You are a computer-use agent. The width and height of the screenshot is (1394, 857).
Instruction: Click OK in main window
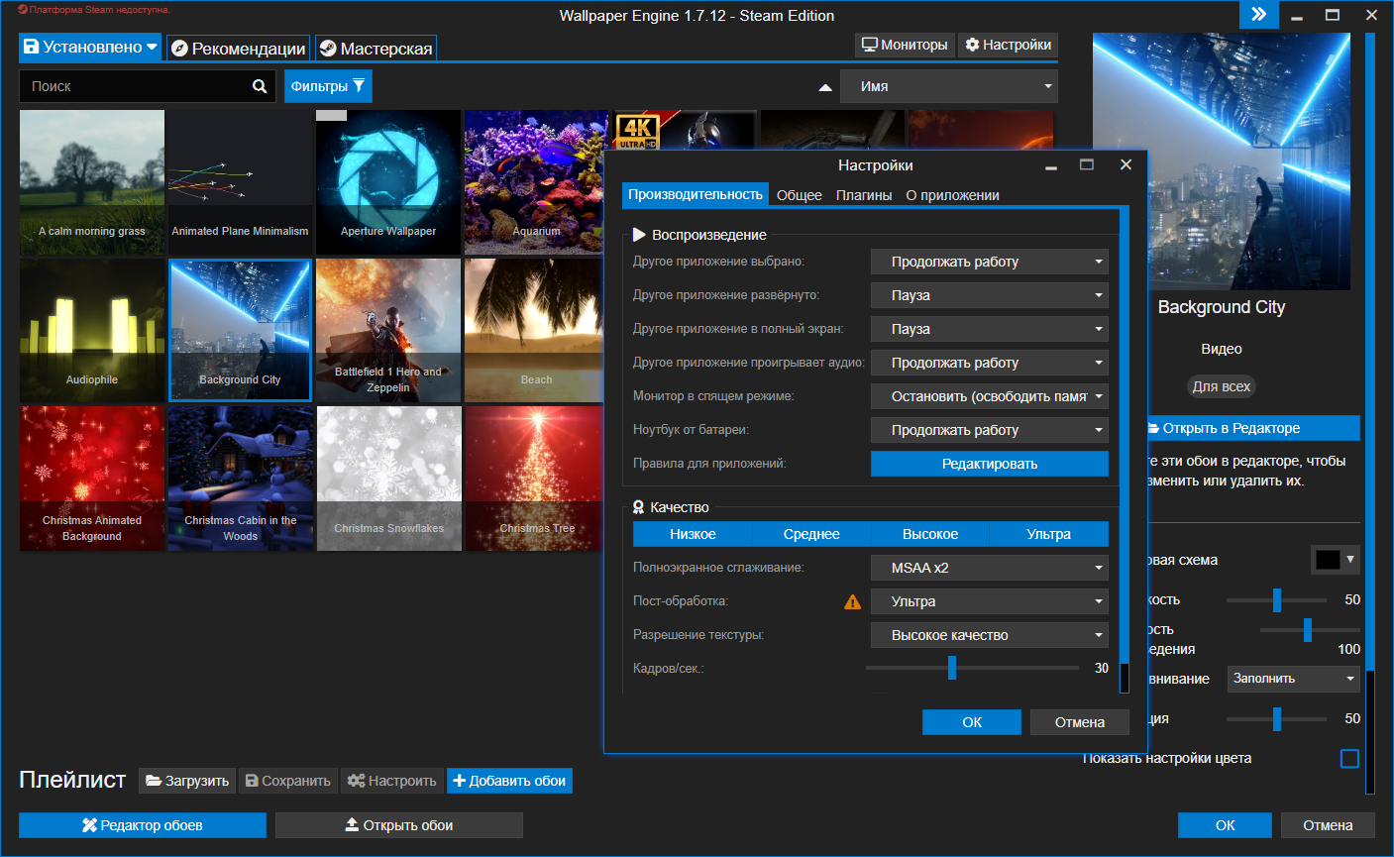[1225, 825]
